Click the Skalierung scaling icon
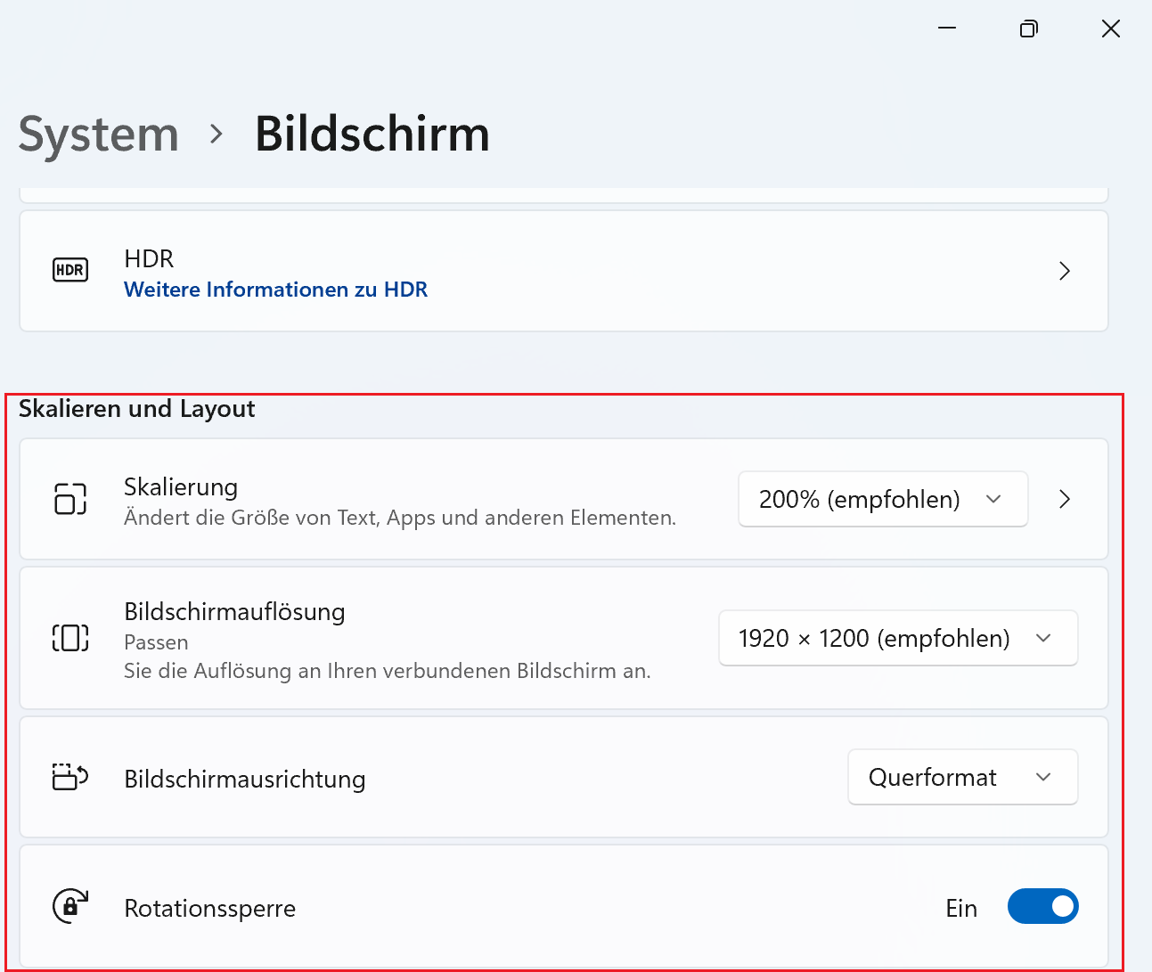1152x972 pixels. (70, 499)
